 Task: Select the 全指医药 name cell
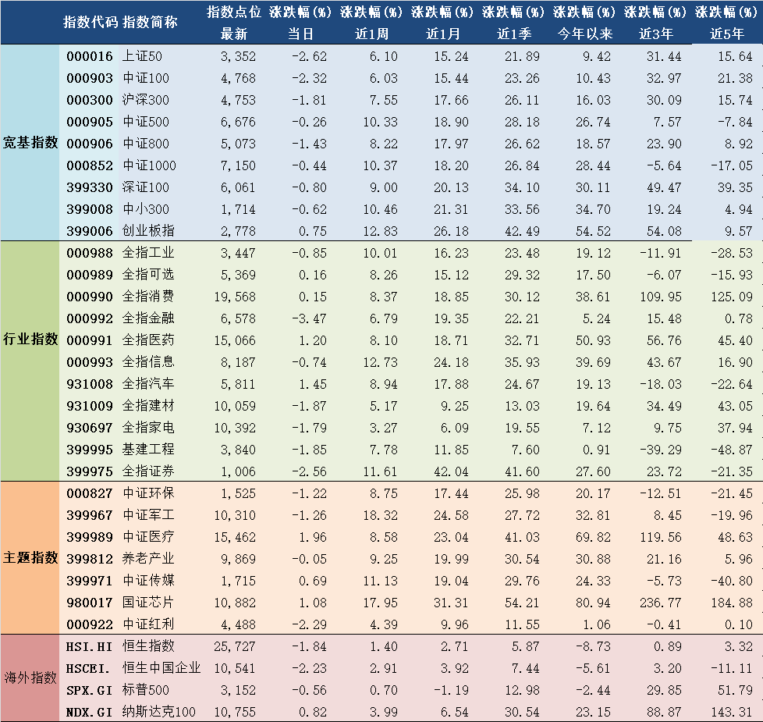pos(148,340)
